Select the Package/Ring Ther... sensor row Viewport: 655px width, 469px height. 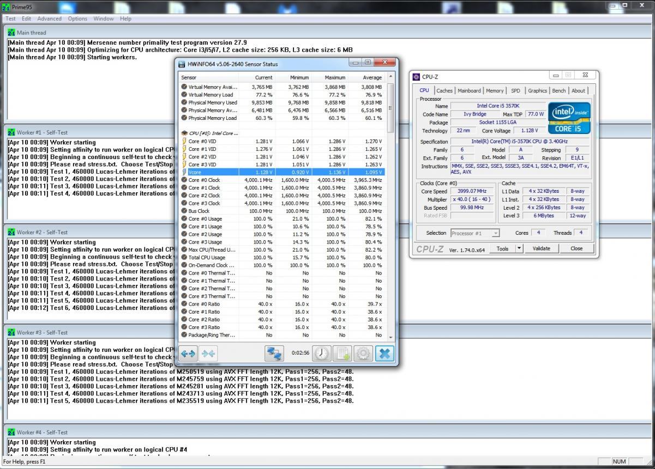pos(282,335)
